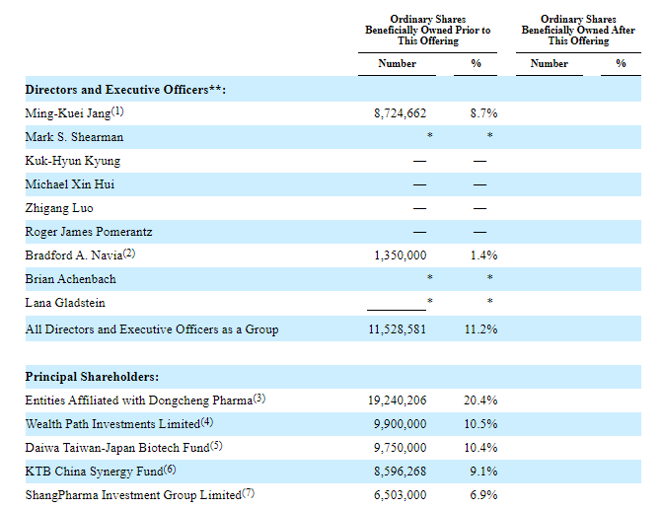
Task: Select the name Brian Achenbach
Action: pyautogui.click(x=70, y=279)
